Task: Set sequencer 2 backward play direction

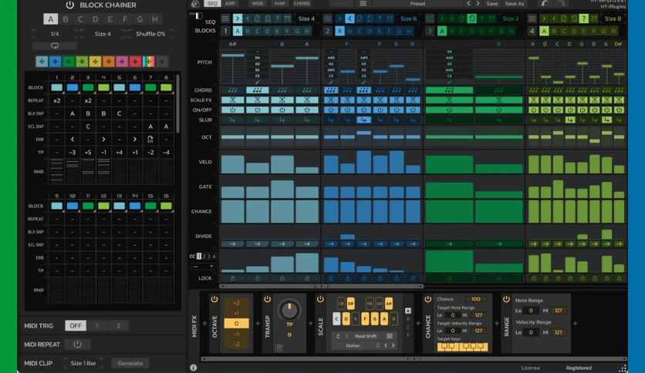Action: [350, 18]
